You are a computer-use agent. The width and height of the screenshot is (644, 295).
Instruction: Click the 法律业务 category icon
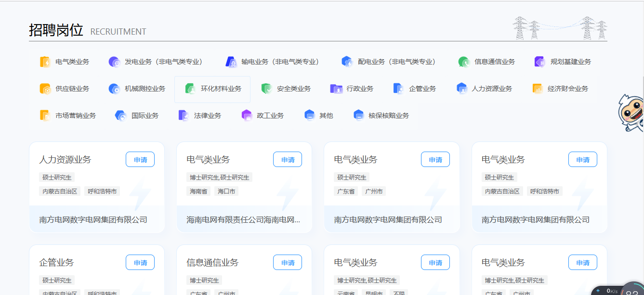(184, 115)
